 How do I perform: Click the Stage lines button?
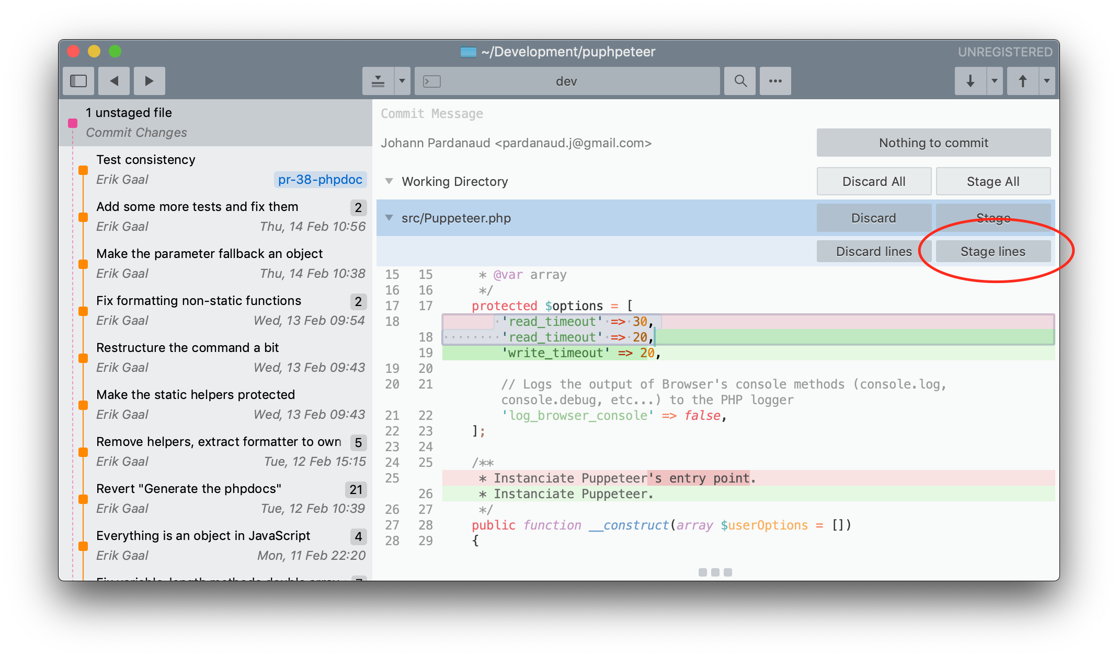[x=992, y=251]
